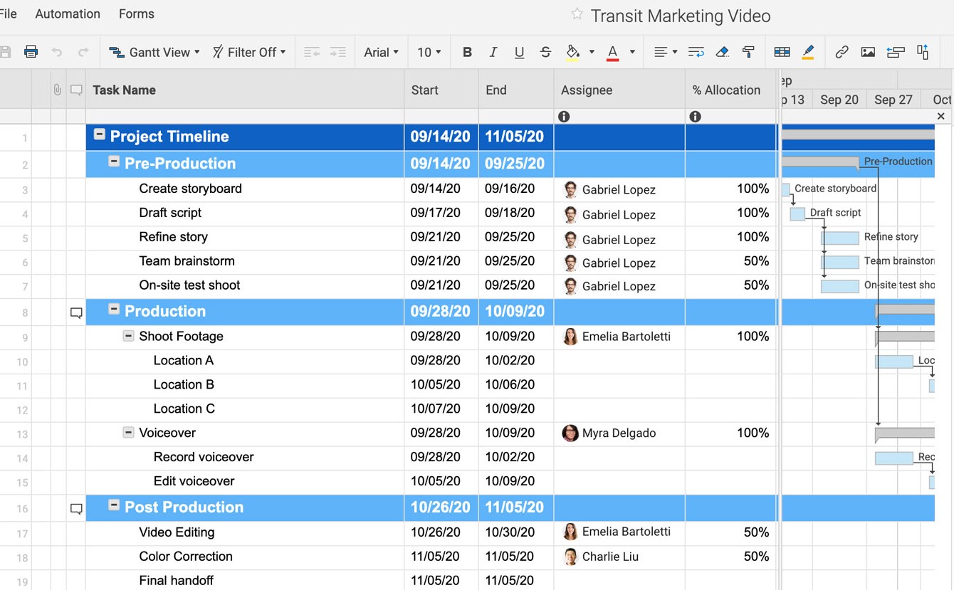Click the Print icon in the toolbar

pyautogui.click(x=31, y=52)
